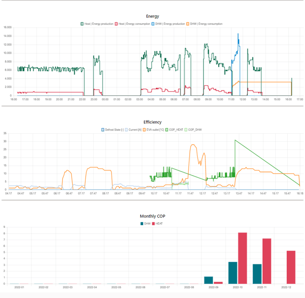Click the red Heat Energy consumption legend swatch
305x298 pixels.
click(116, 23)
